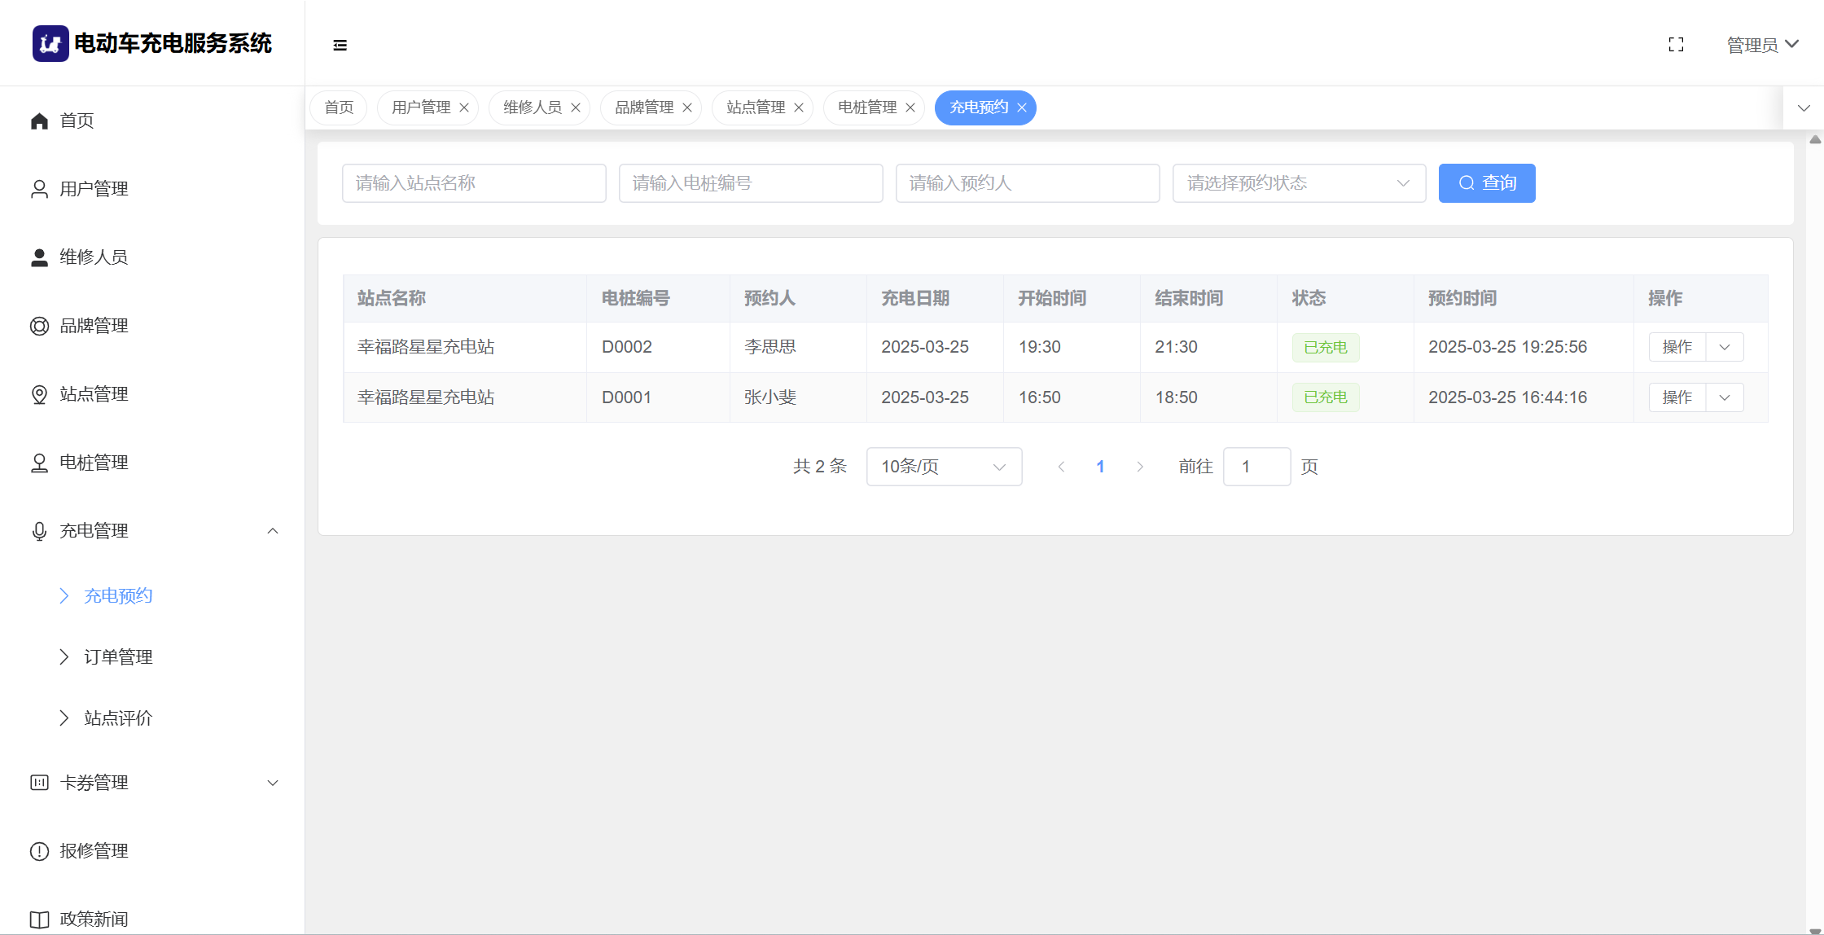The width and height of the screenshot is (1824, 935).
Task: Select 订单管理 in the sidebar submenu
Action: pos(118,657)
